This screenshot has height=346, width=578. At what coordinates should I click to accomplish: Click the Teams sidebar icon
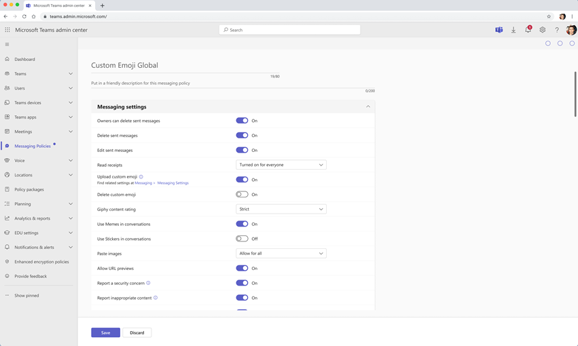(7, 74)
